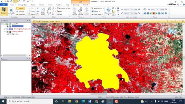Switch to the Terrain tab
The image size is (185, 104).
tap(50, 5)
